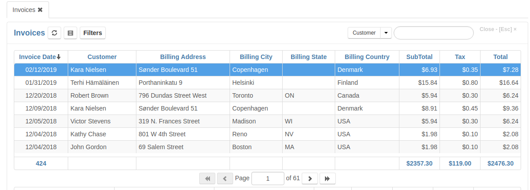The image size is (530, 190).
Task: Click the $119.00 tax sum
Action: point(460,163)
